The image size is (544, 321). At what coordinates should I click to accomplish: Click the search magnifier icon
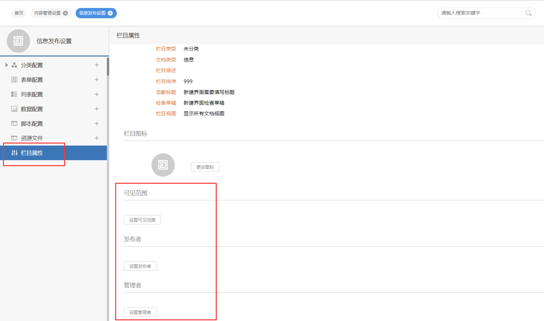click(528, 13)
